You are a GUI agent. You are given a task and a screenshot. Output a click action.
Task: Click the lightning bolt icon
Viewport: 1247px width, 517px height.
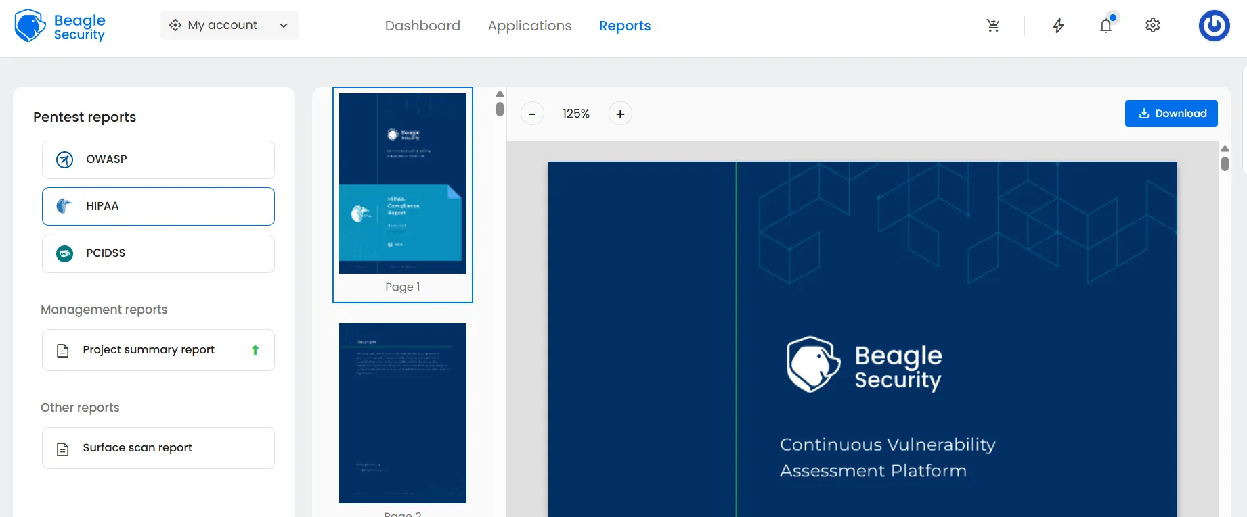[x=1058, y=26]
